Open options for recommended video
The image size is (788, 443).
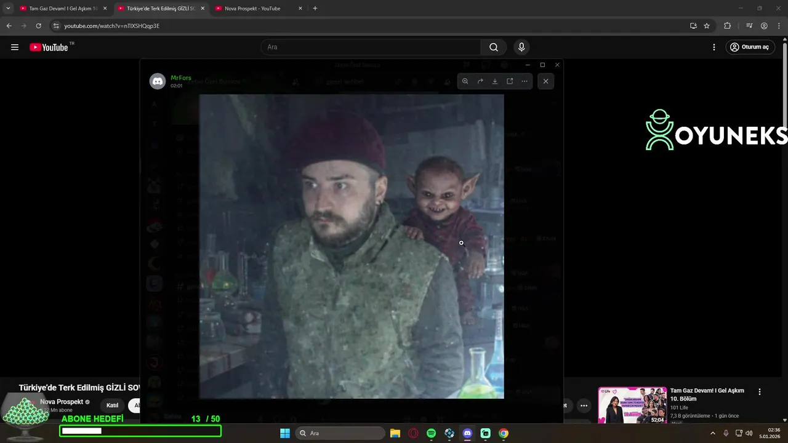760,392
